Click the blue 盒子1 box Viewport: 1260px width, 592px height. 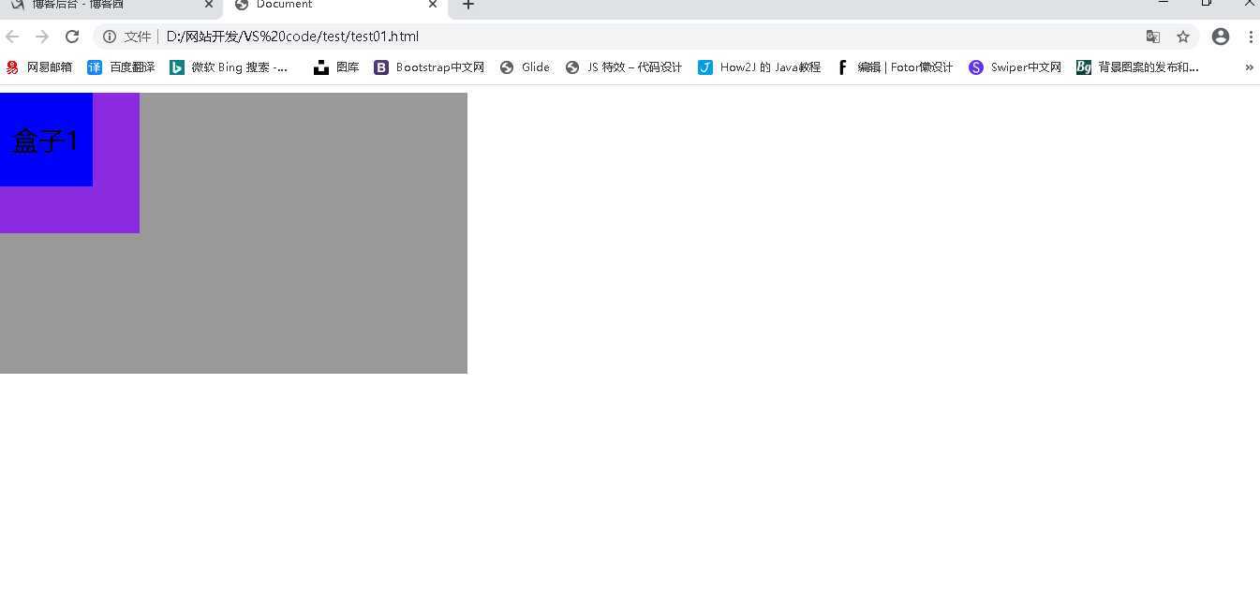[x=46, y=140]
